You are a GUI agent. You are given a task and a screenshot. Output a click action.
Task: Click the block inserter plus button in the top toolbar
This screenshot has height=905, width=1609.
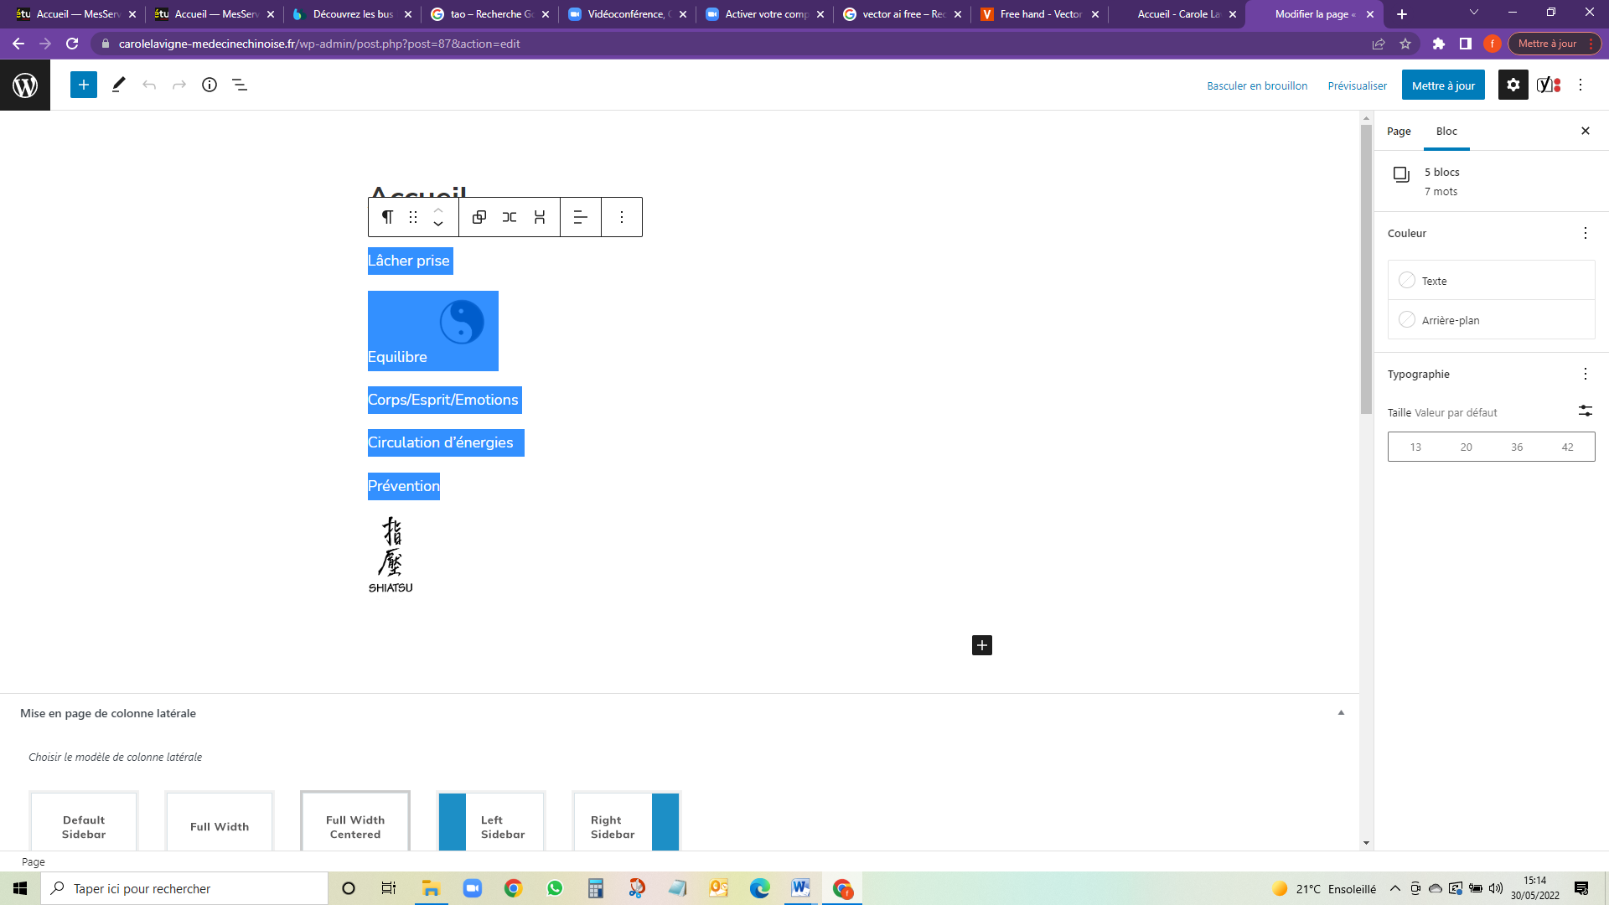tap(84, 85)
